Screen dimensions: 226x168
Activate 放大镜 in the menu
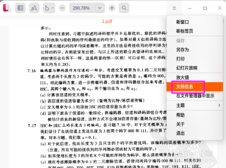click(x=195, y=77)
